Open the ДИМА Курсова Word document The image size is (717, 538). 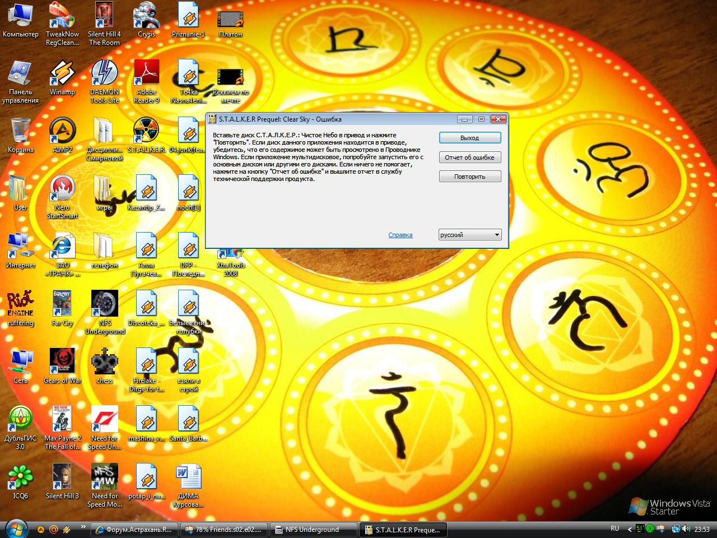point(188,486)
